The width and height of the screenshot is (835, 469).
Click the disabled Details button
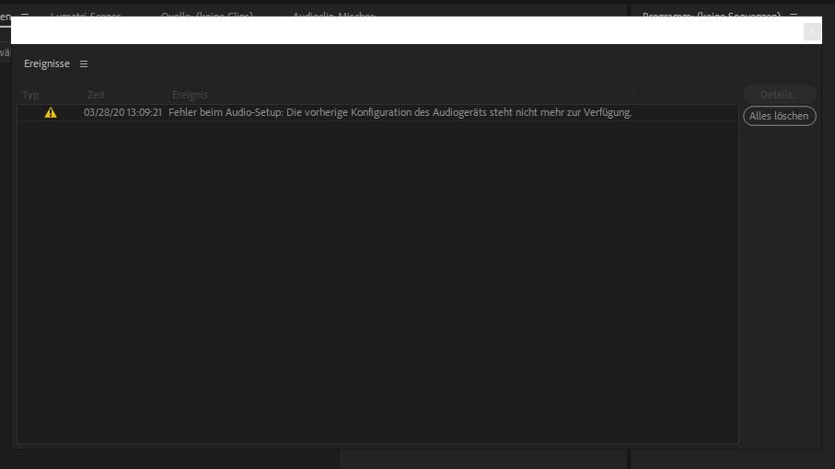pyautogui.click(x=779, y=95)
